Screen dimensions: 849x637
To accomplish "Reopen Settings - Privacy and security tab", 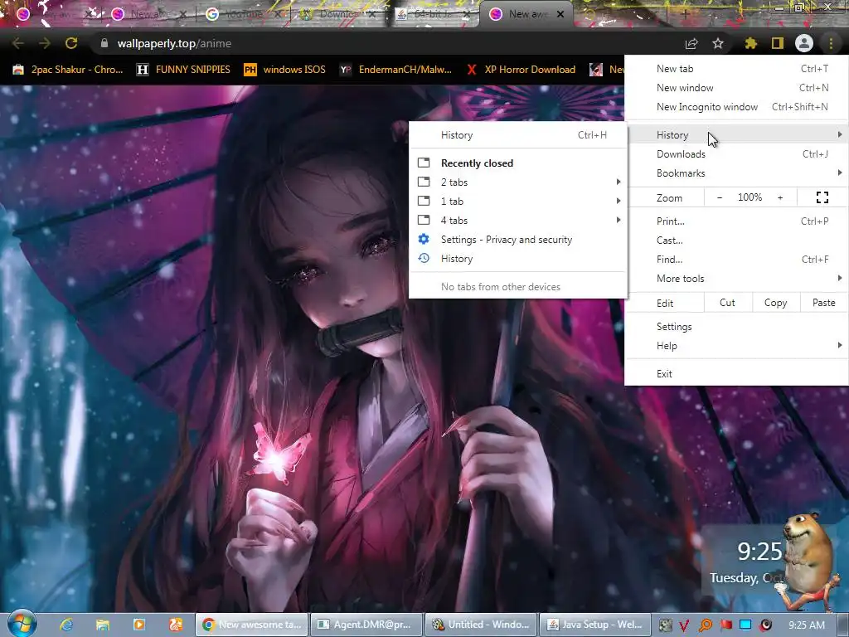I will 518,240.
